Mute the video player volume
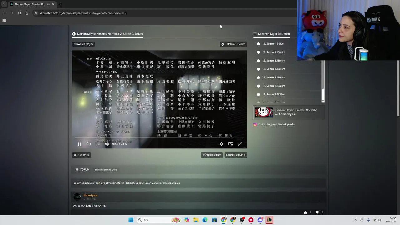This screenshot has height=225, width=400. pyautogui.click(x=107, y=144)
